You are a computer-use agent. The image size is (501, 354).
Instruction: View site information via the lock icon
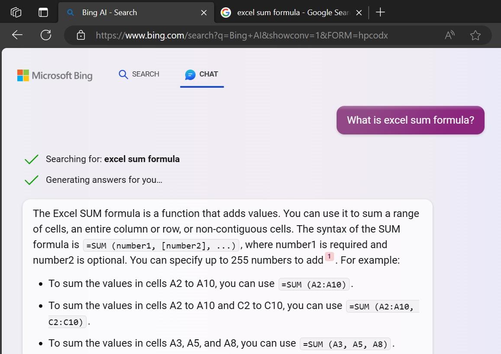81,35
